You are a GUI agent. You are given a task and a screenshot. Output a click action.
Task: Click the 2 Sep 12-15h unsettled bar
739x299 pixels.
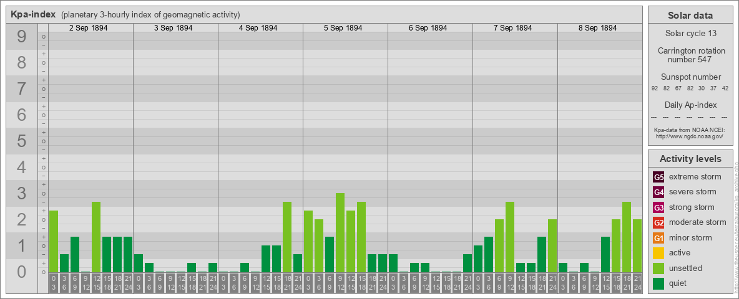(x=95, y=237)
